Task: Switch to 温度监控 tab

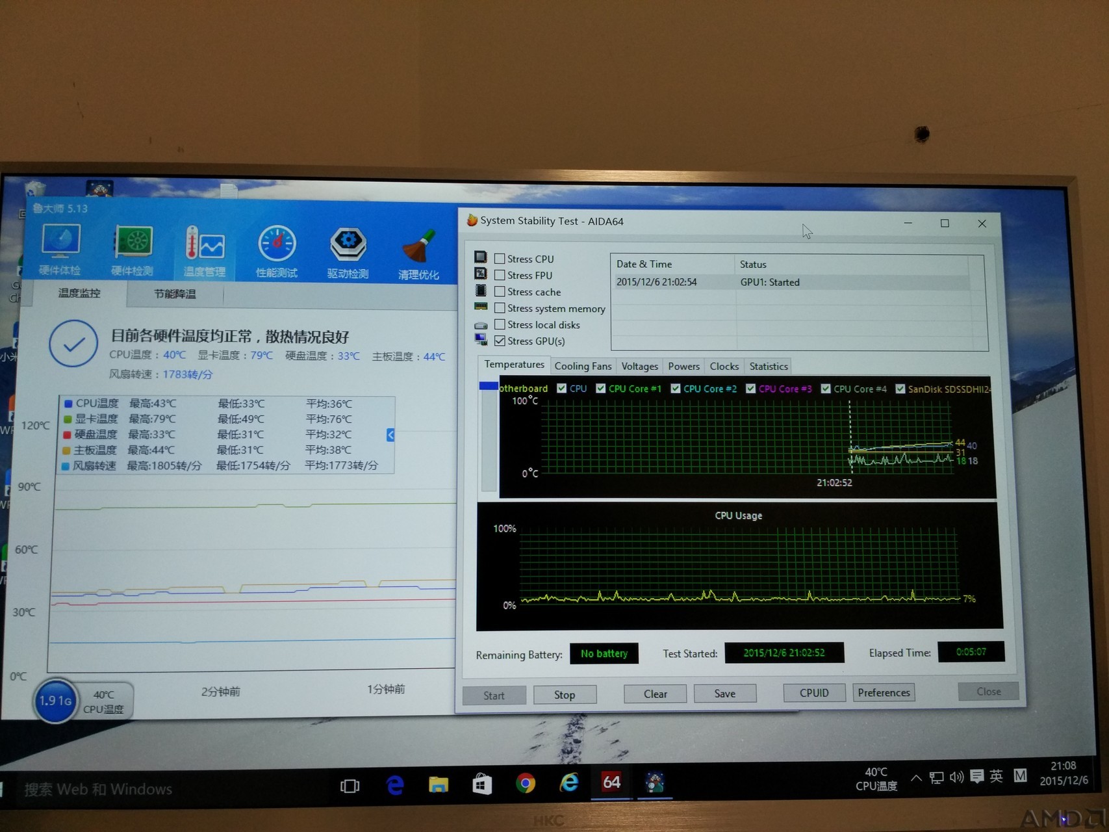Action: coord(79,293)
